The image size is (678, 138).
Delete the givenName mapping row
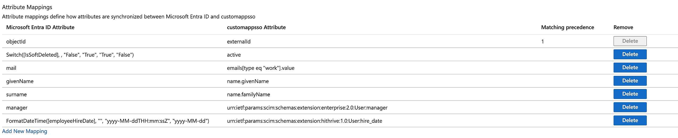tap(630, 81)
